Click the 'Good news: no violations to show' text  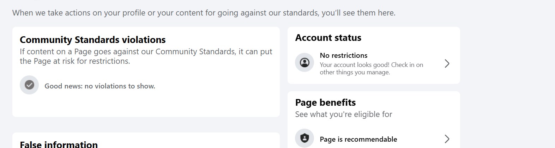click(x=100, y=86)
